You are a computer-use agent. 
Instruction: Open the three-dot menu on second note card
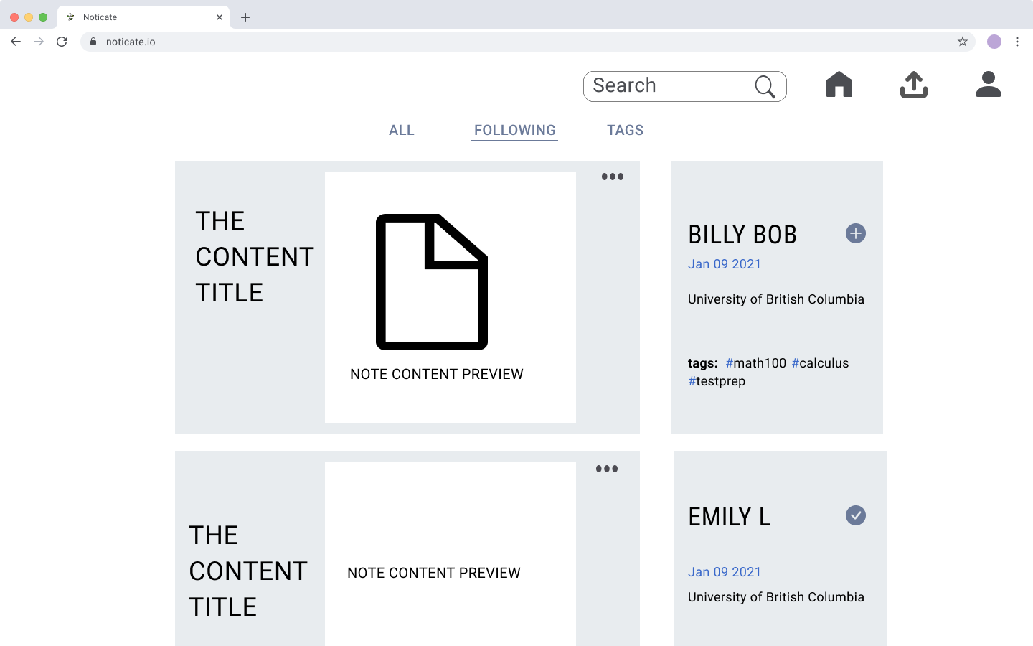click(606, 469)
